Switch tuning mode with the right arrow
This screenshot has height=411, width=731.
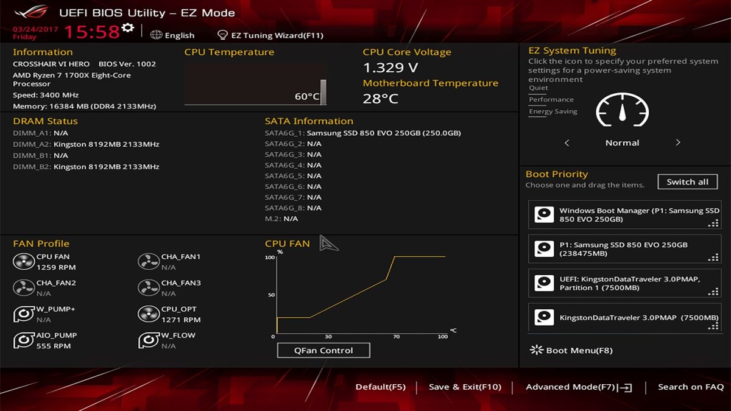pos(678,143)
